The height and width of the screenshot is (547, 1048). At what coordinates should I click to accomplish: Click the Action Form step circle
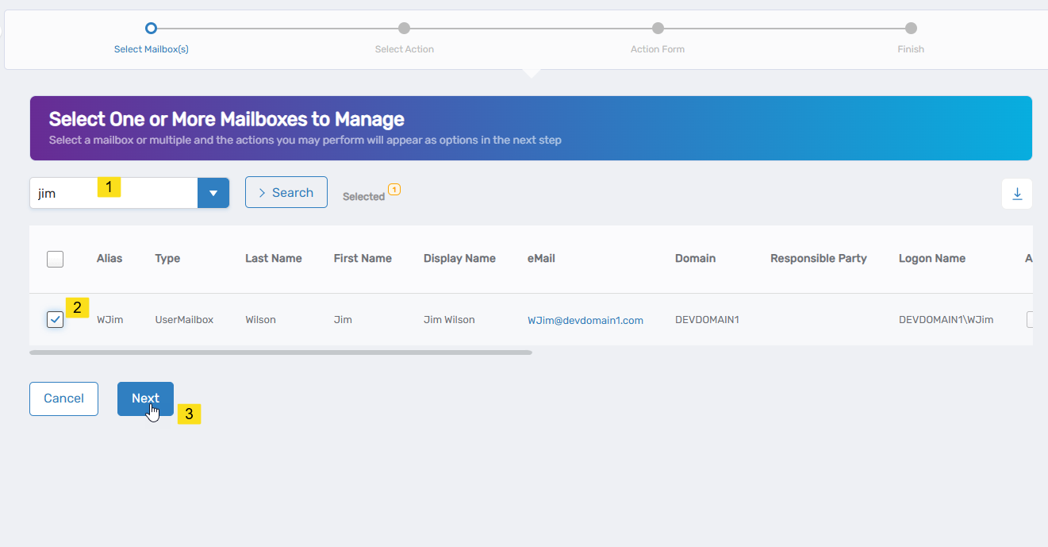click(x=658, y=29)
